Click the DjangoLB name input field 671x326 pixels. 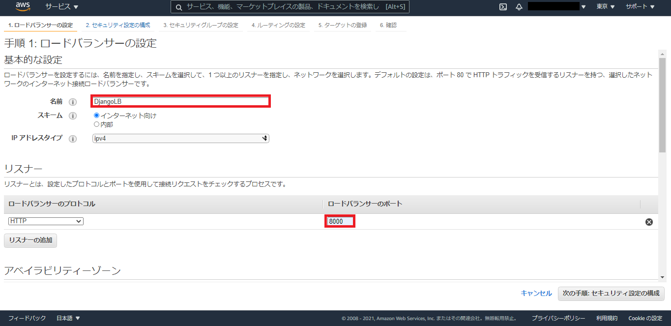pyautogui.click(x=180, y=101)
